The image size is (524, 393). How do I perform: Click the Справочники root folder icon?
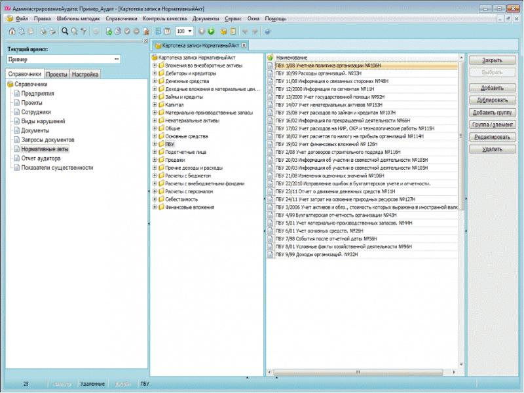tap(10, 84)
